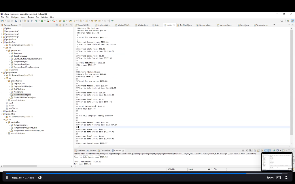Viewport: 295px width, 184px height.
Task: Select out.txt file in Package Explorer
Action: point(12,106)
